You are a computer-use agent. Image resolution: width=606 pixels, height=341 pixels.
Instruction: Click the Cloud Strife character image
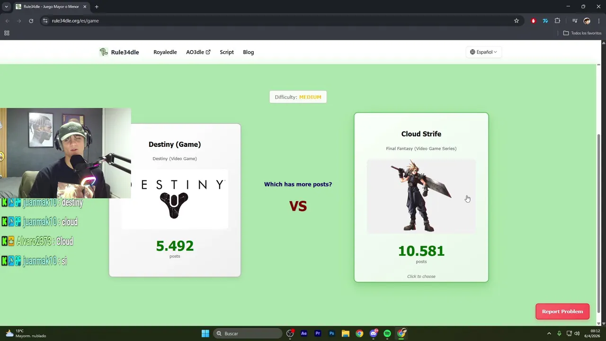click(421, 196)
